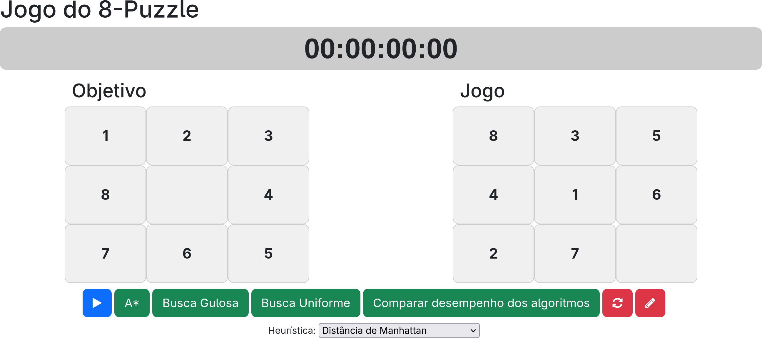Image resolution: width=762 pixels, height=338 pixels.
Task: Start Busca Gulosa search
Action: click(200, 303)
